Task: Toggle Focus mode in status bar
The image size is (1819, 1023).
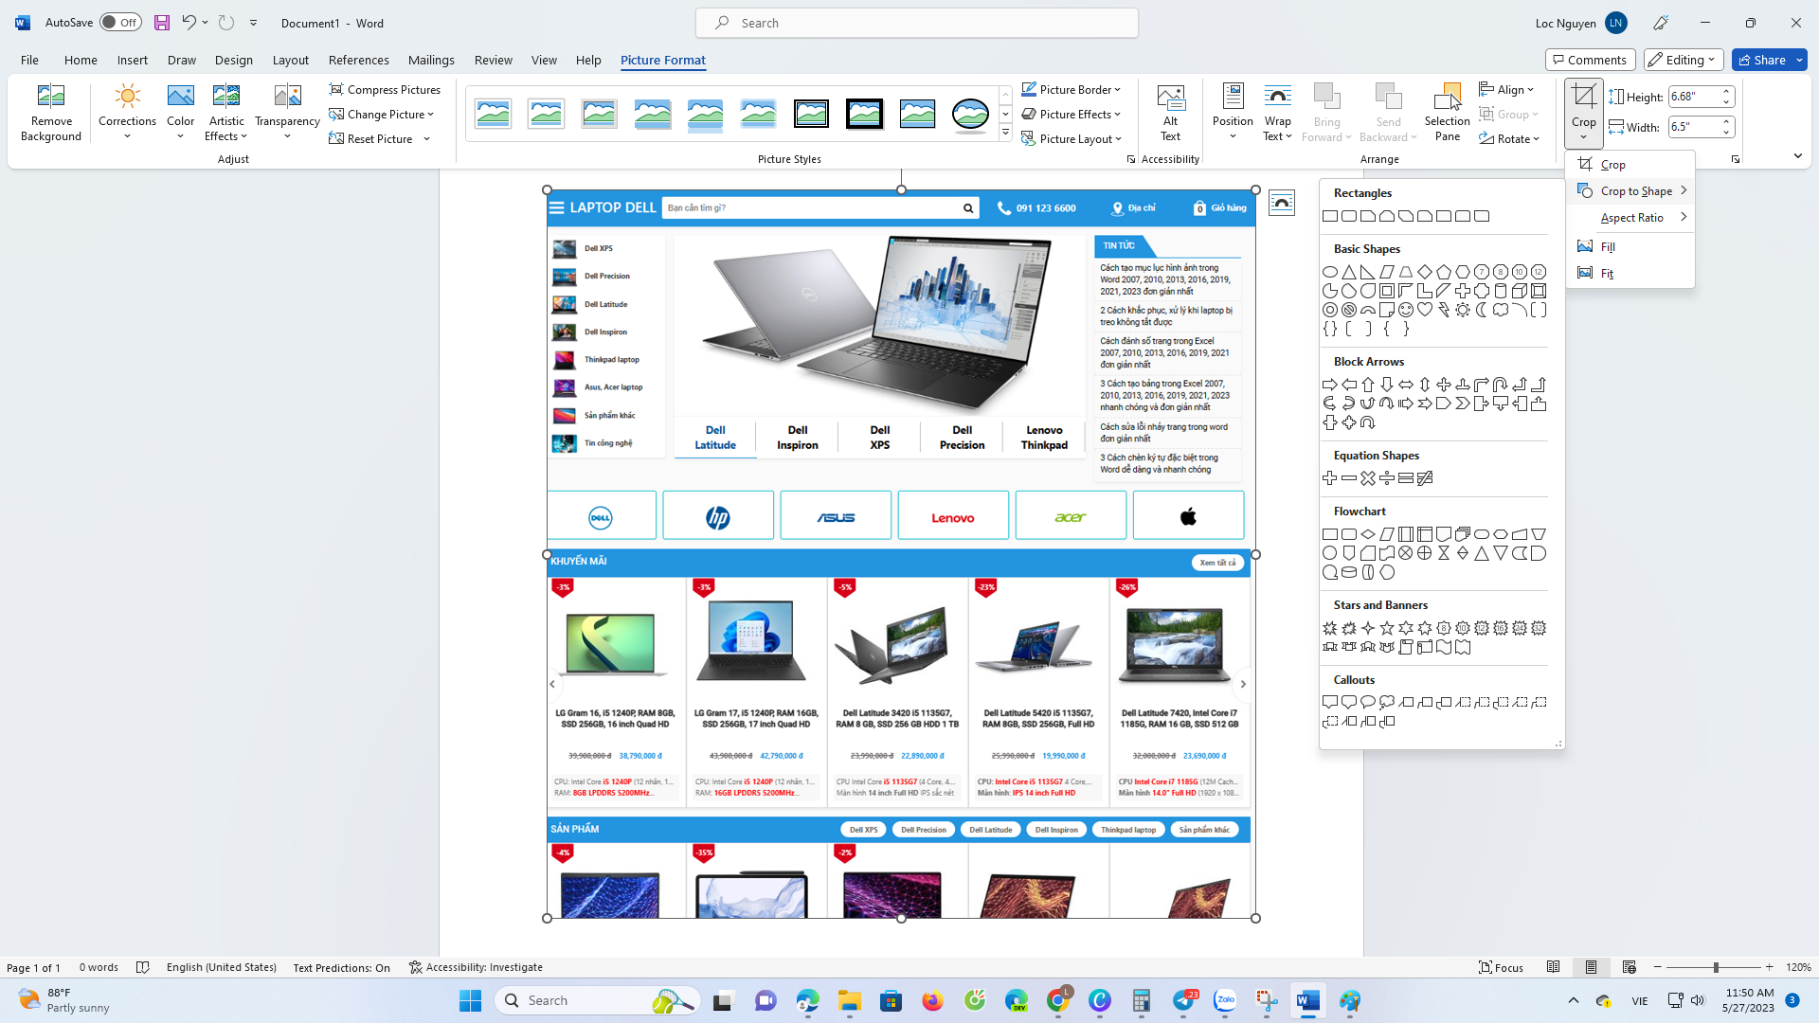Action: (x=1502, y=967)
